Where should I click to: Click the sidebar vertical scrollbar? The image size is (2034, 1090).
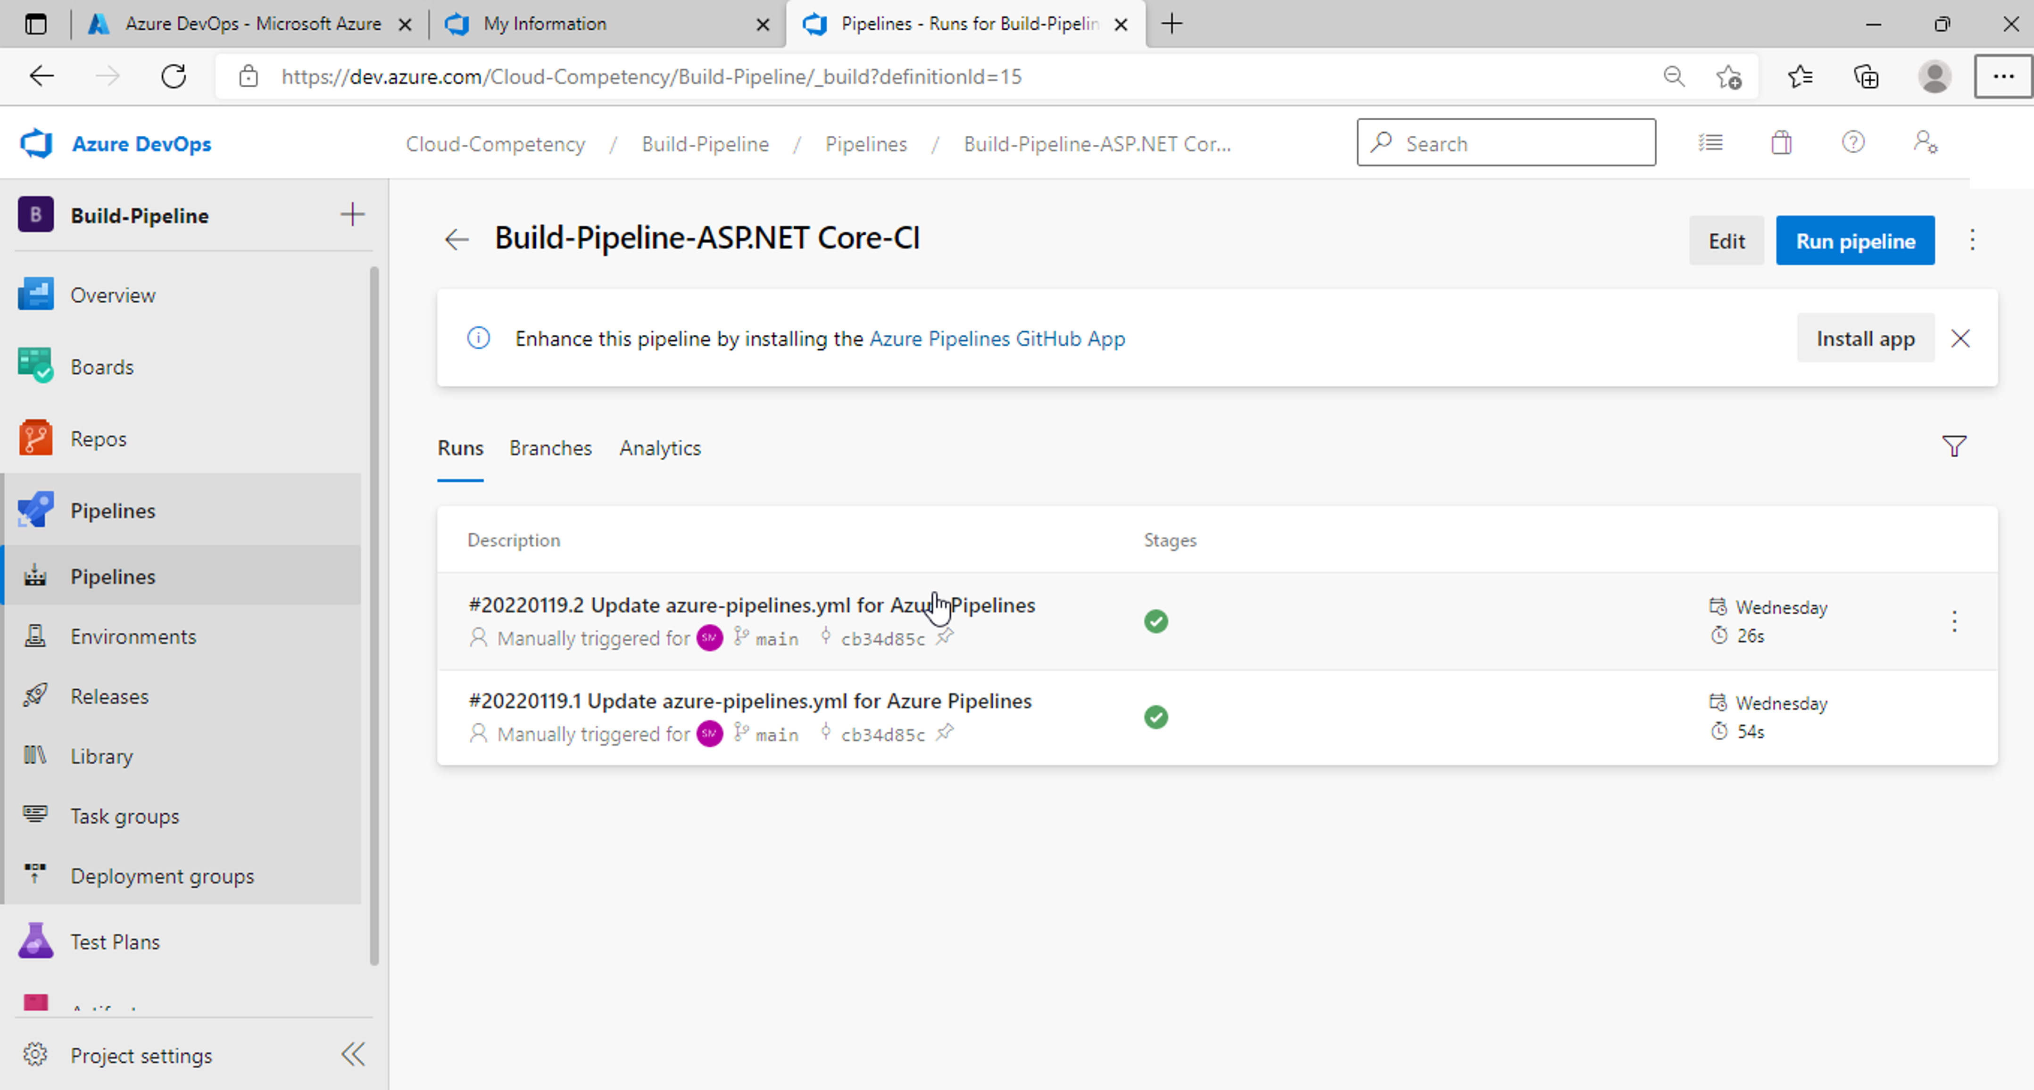(x=374, y=616)
